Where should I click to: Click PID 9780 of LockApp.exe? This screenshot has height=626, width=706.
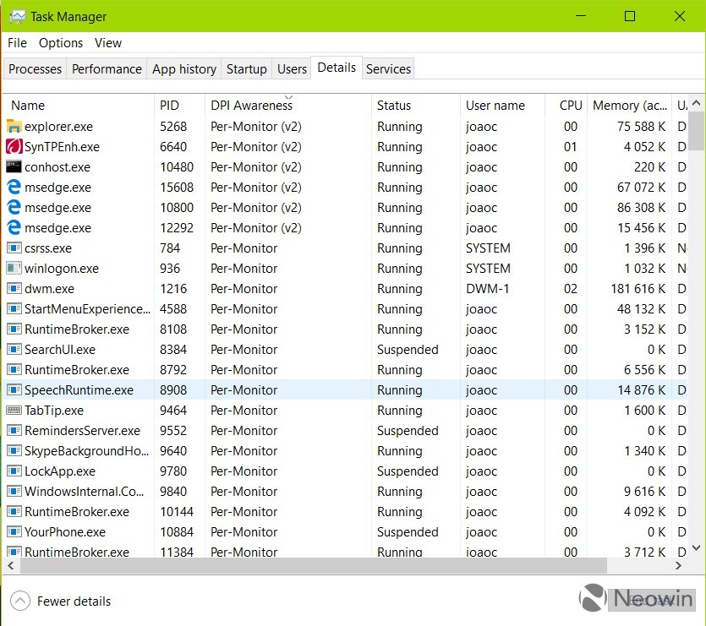(172, 471)
